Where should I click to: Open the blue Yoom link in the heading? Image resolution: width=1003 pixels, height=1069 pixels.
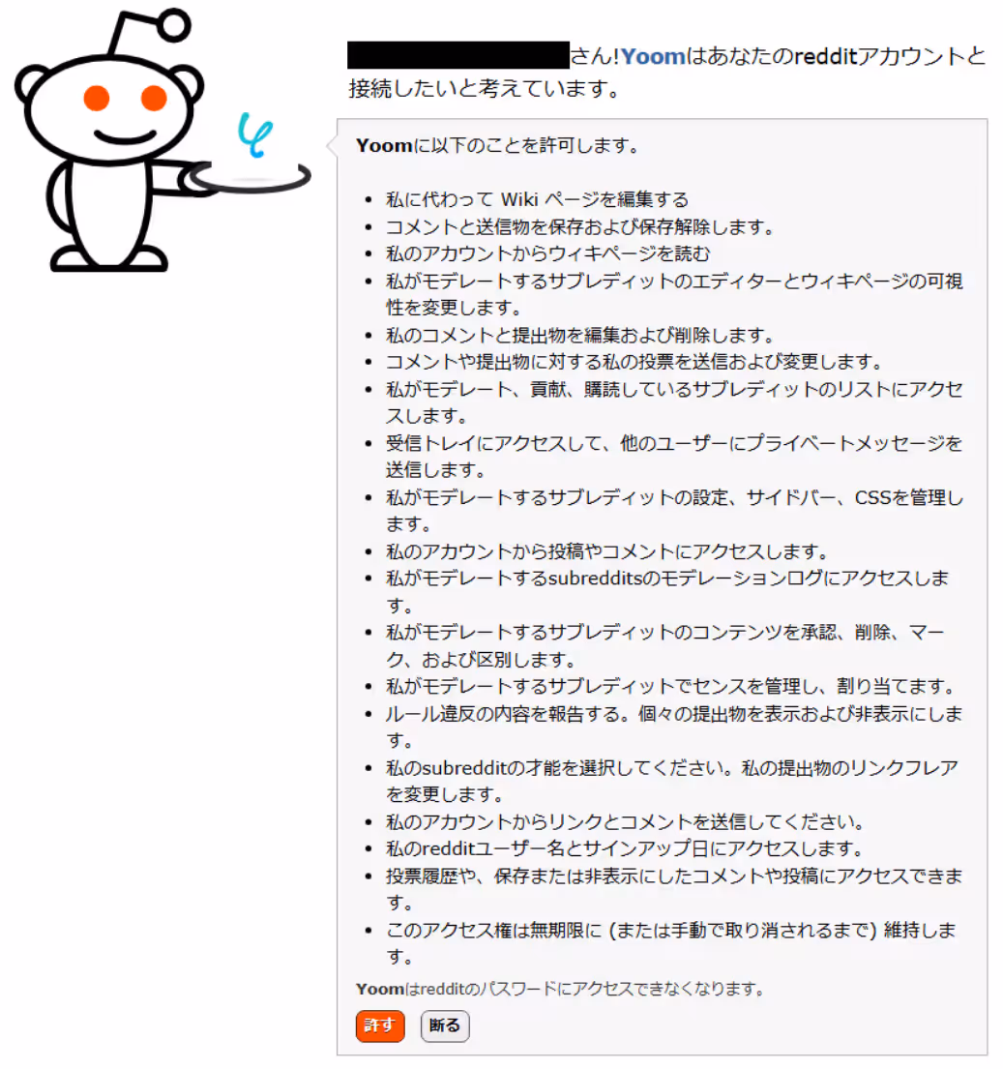653,56
